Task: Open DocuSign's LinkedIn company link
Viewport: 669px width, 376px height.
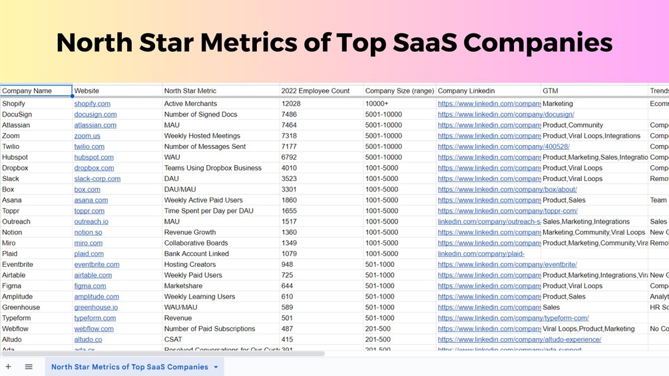Action: point(506,114)
